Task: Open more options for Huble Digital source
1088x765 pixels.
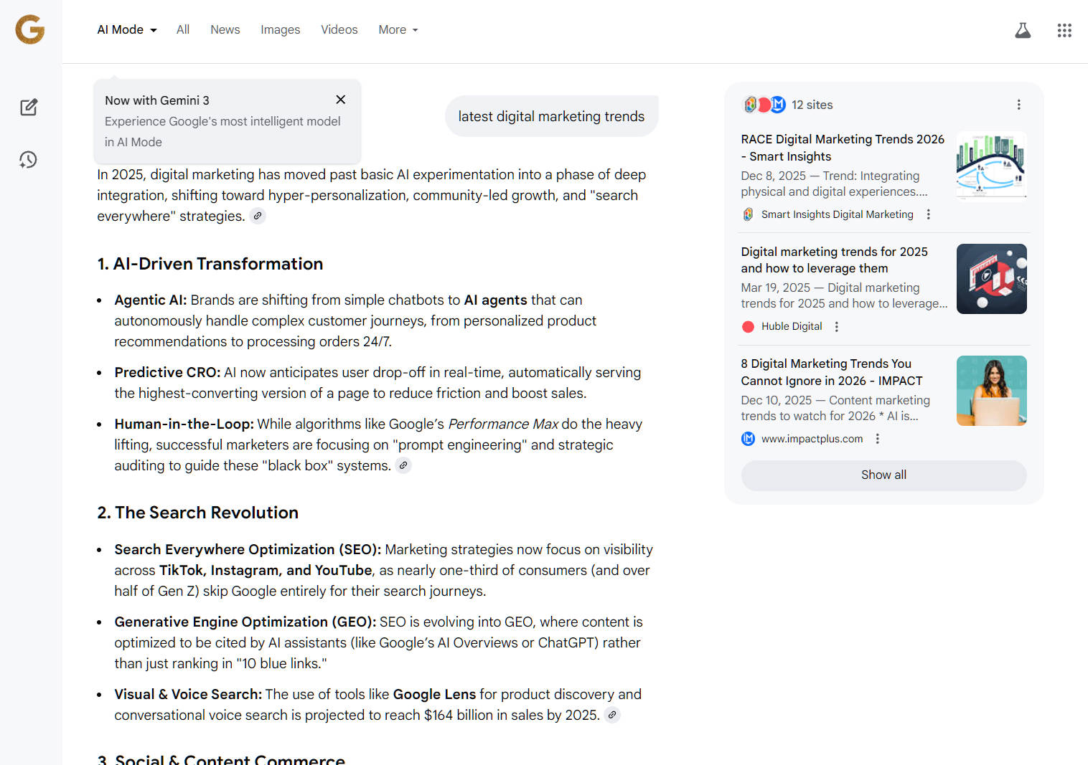Action: 837,327
